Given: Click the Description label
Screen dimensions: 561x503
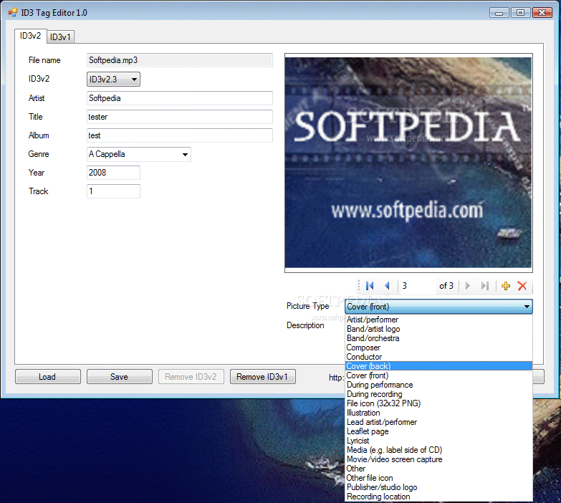Looking at the screenshot, I should point(305,325).
